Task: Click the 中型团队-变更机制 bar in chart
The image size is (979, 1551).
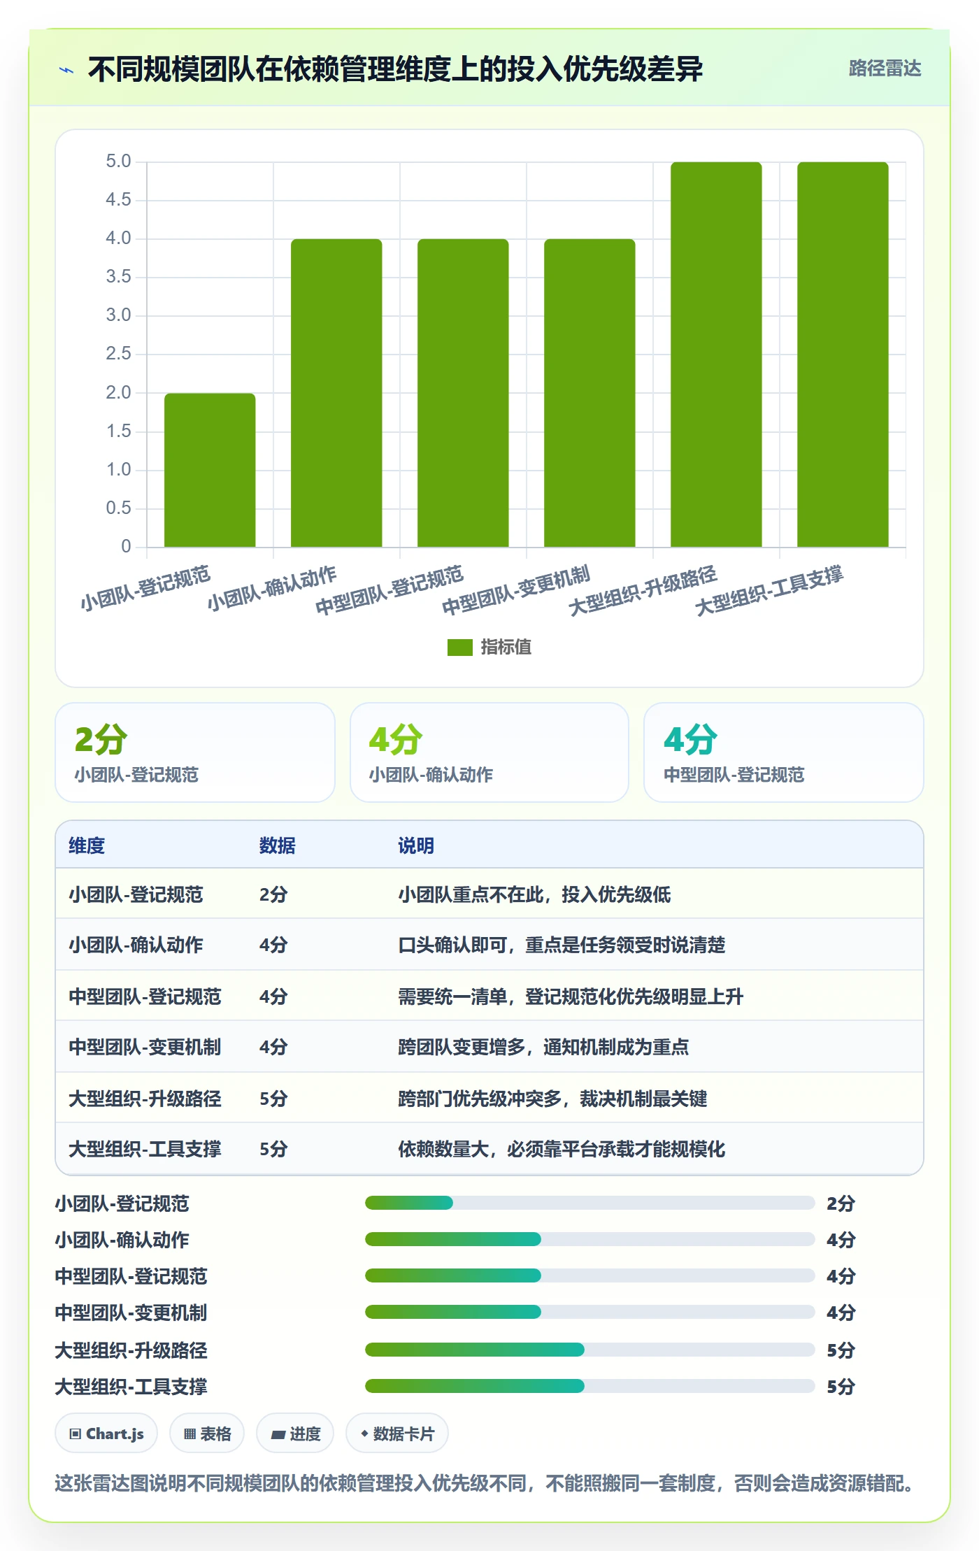Action: [x=589, y=393]
